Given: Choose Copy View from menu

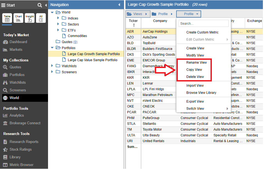Looking at the screenshot, I should click(194, 70).
